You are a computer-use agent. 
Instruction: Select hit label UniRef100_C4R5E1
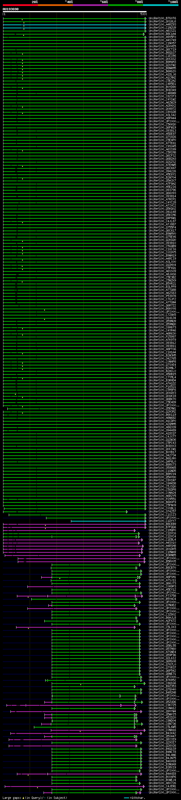tap(162, 84)
